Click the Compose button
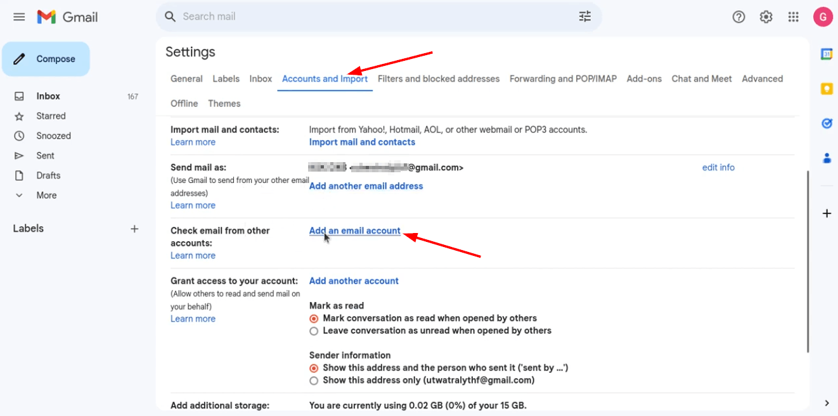The width and height of the screenshot is (838, 416). tap(46, 59)
